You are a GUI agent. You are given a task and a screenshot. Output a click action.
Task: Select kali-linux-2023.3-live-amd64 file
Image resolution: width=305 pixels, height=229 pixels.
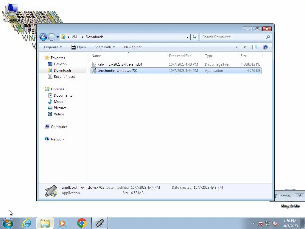tap(120, 64)
